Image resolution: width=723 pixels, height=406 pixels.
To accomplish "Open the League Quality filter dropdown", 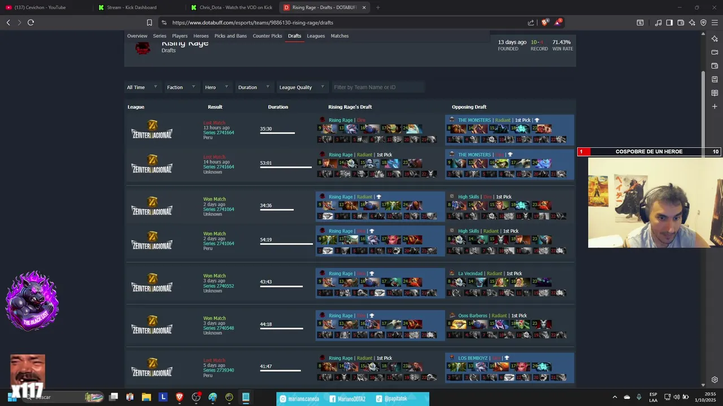I will pos(302,87).
